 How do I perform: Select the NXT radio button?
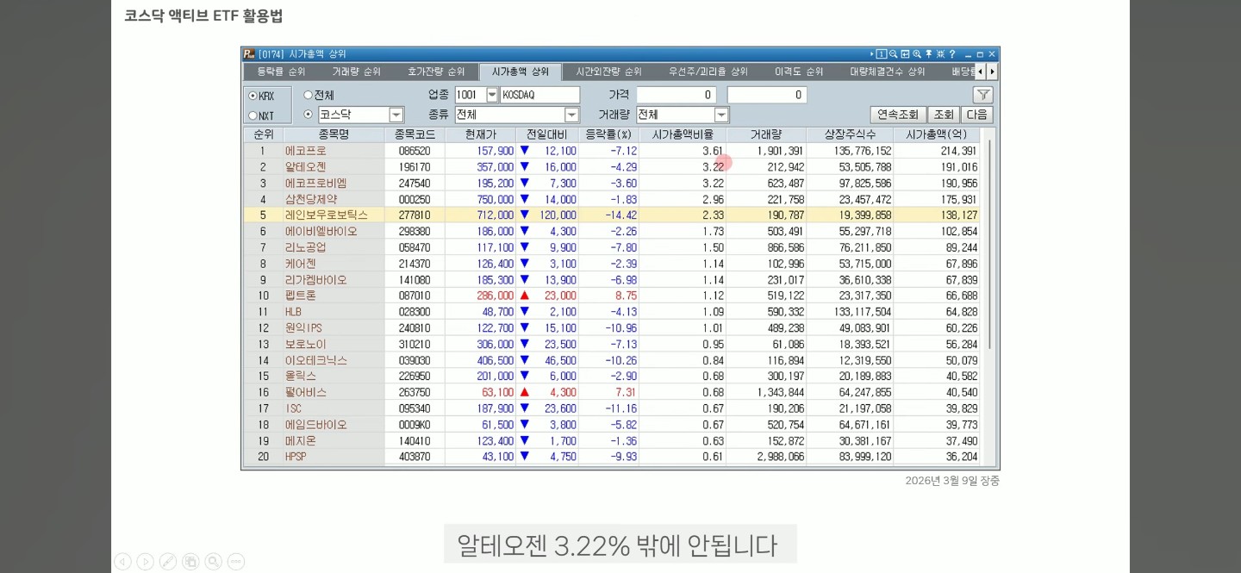click(x=254, y=113)
